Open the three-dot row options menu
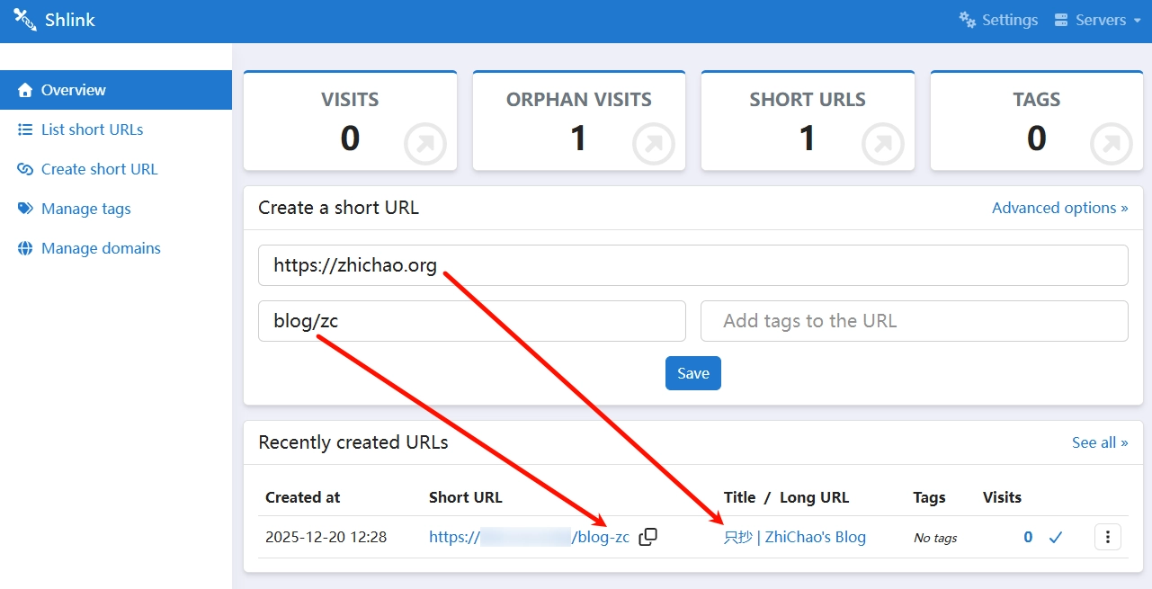The width and height of the screenshot is (1152, 589). tap(1108, 537)
